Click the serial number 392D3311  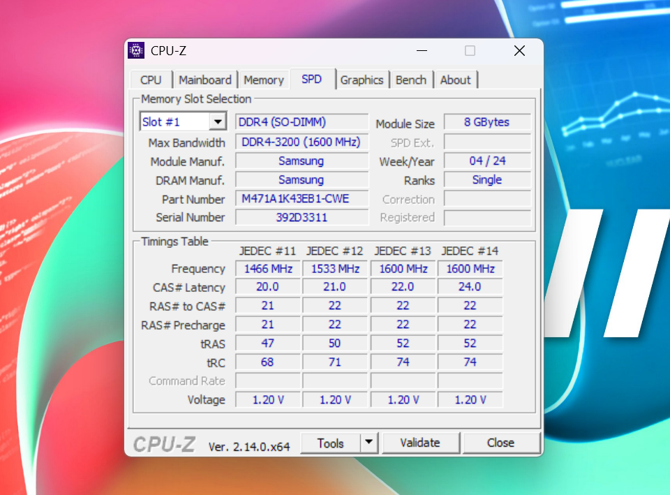pyautogui.click(x=301, y=217)
